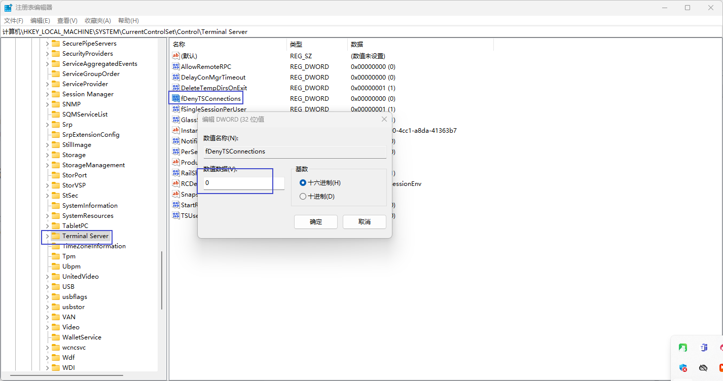
Task: Expand the WDI key
Action: click(47, 367)
